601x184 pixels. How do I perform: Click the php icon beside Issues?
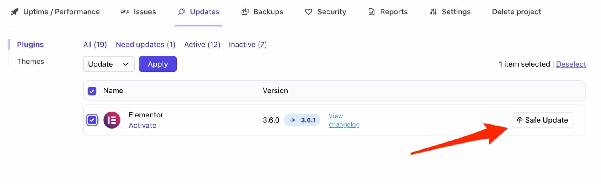coord(125,12)
